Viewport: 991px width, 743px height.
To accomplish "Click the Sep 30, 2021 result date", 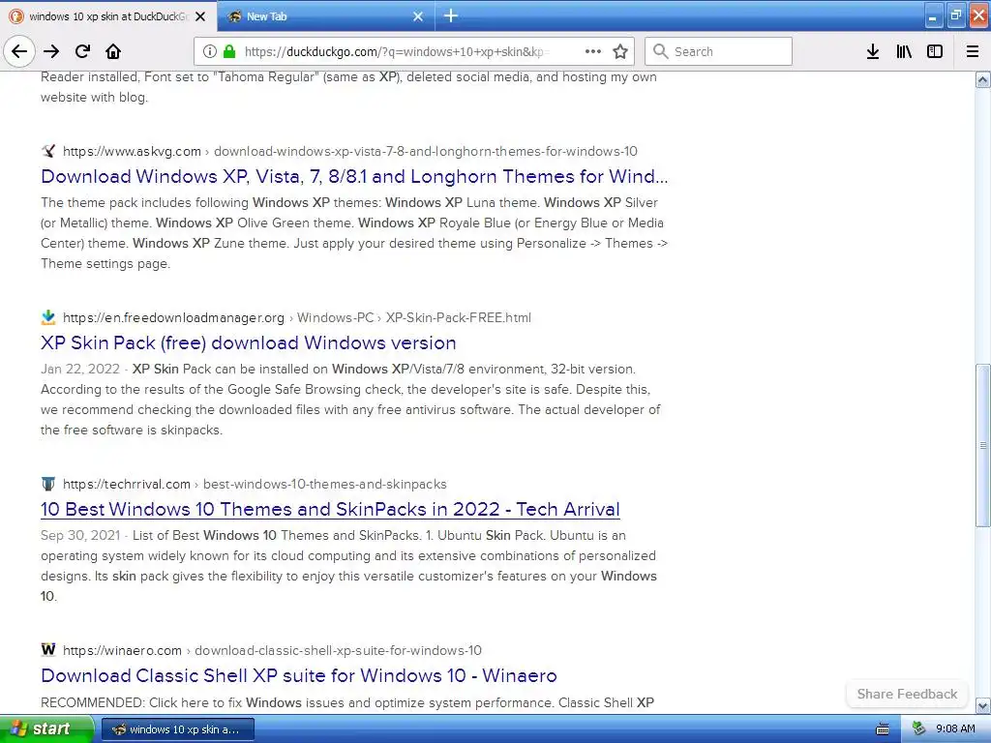I will (80, 535).
